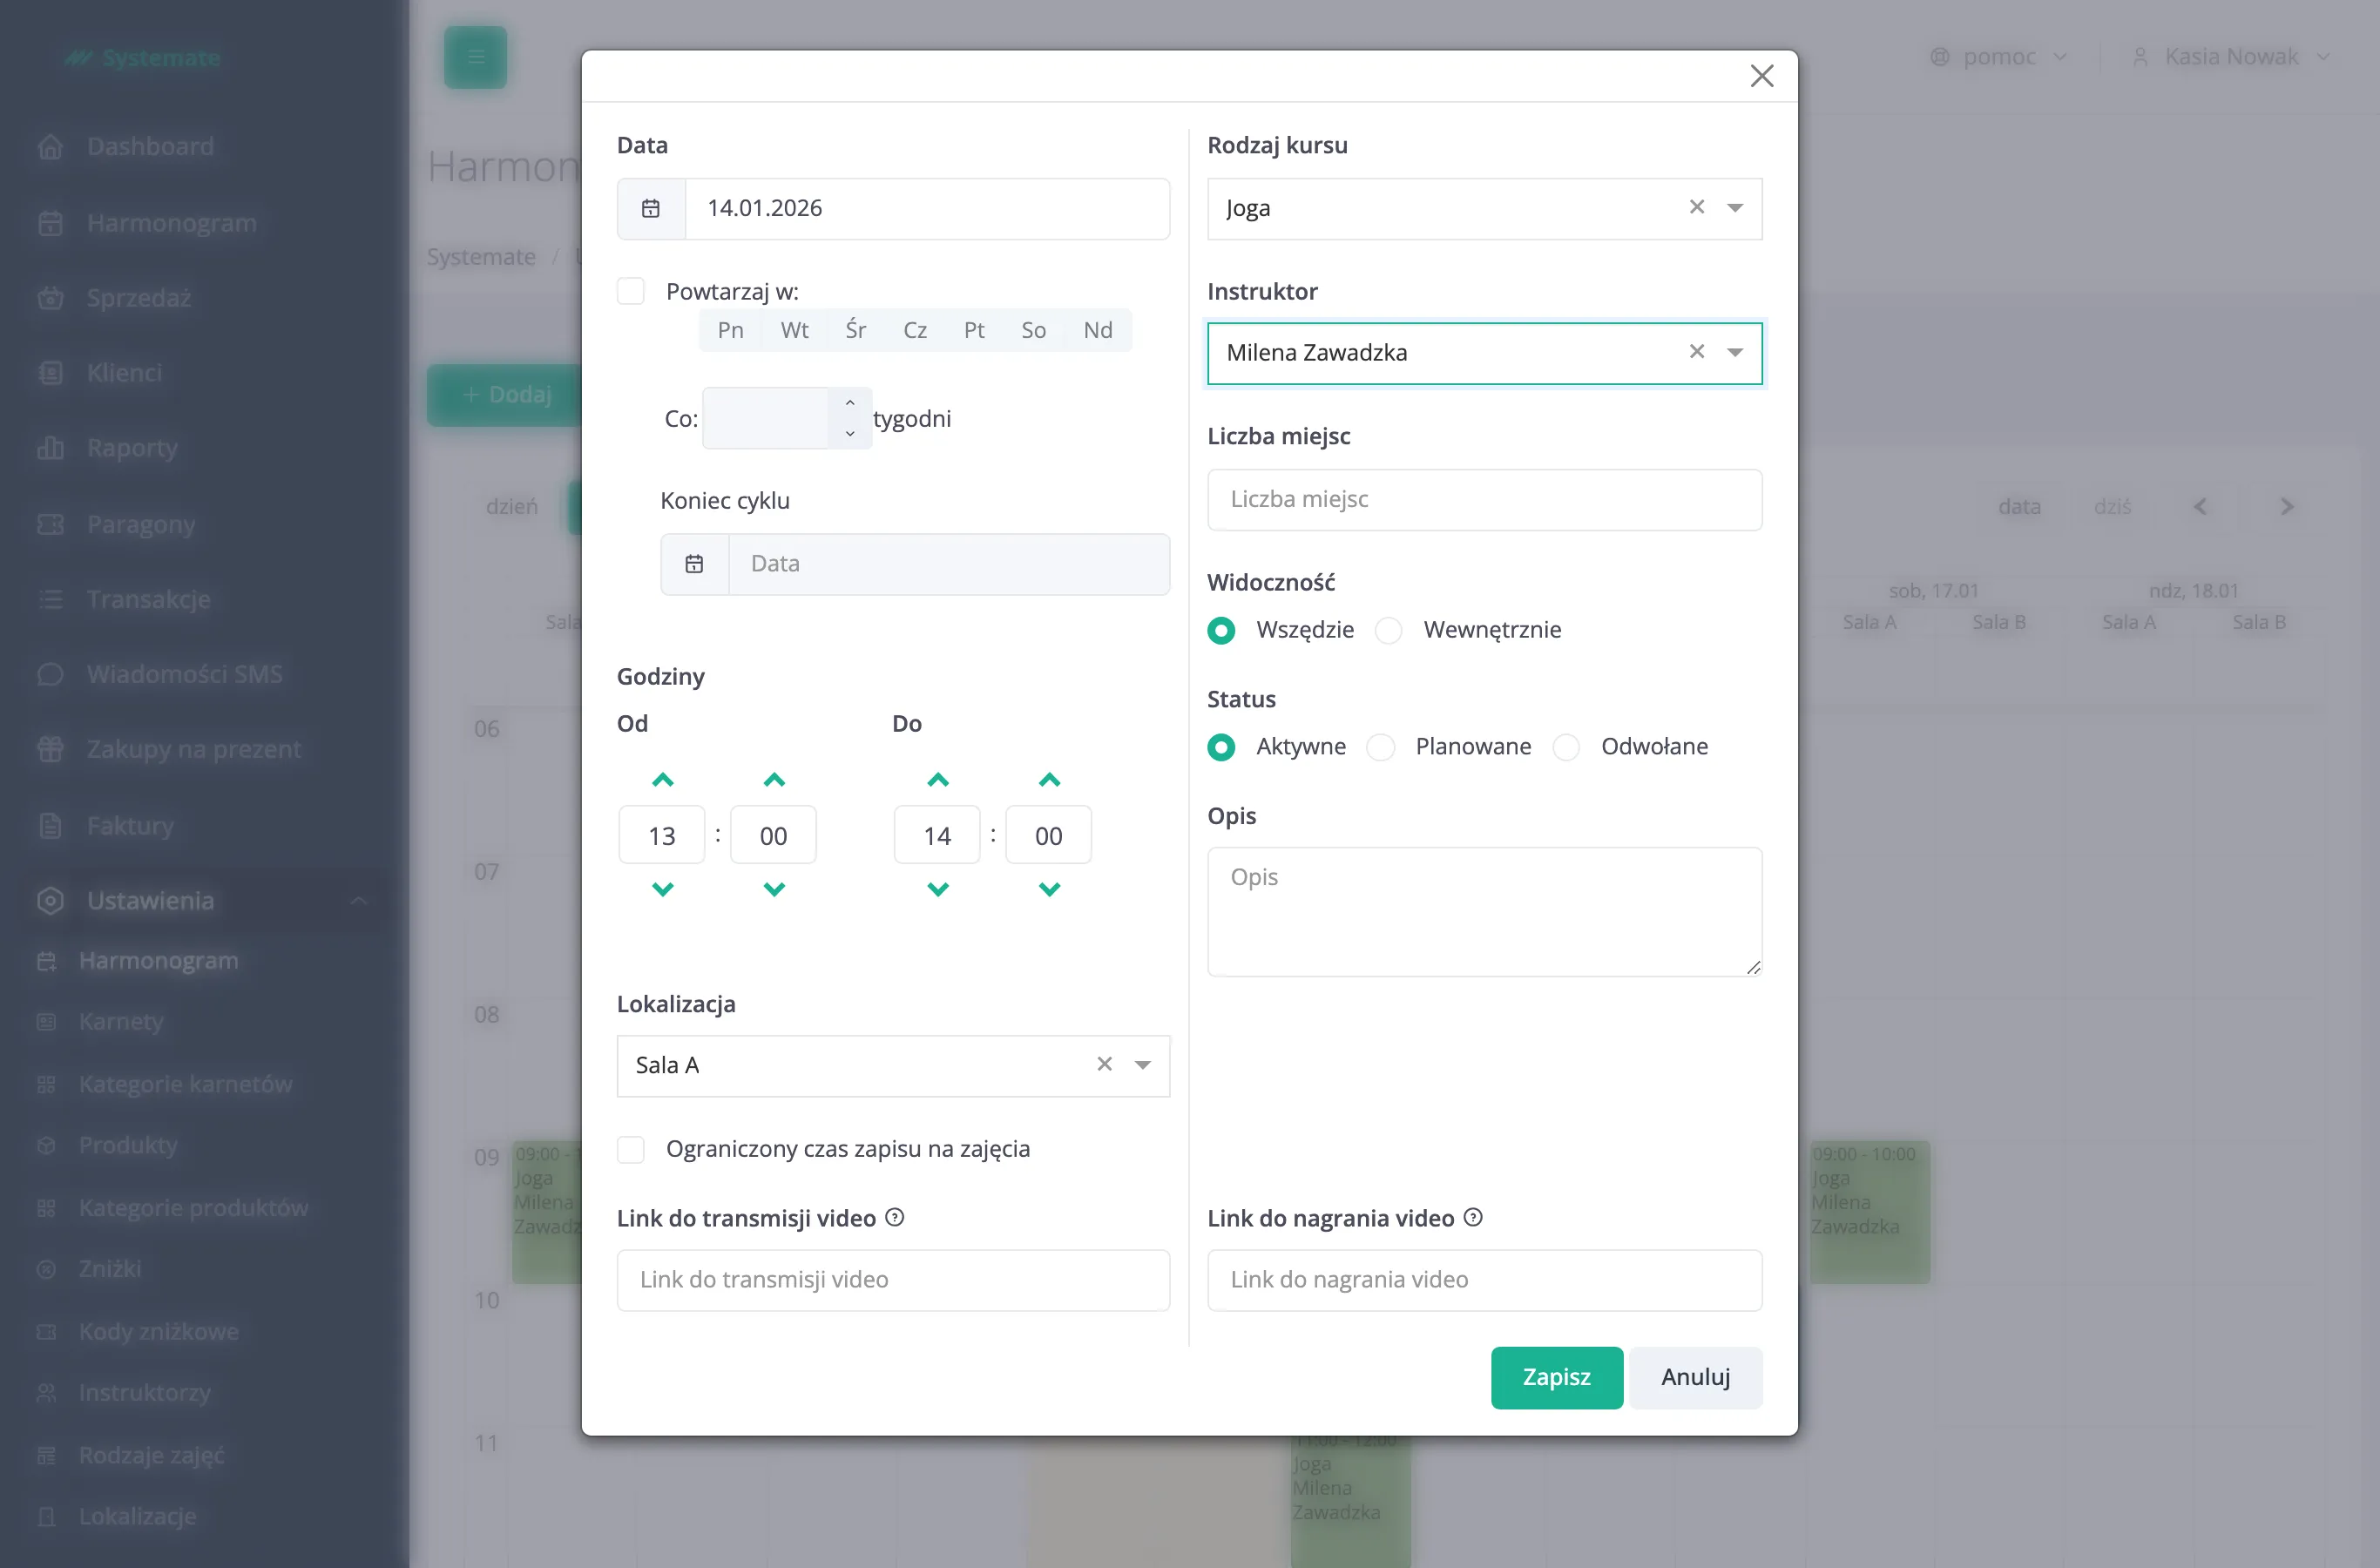The width and height of the screenshot is (2380, 1568).
Task: Toggle Nd weekday in repeat row
Action: pos(1098,330)
